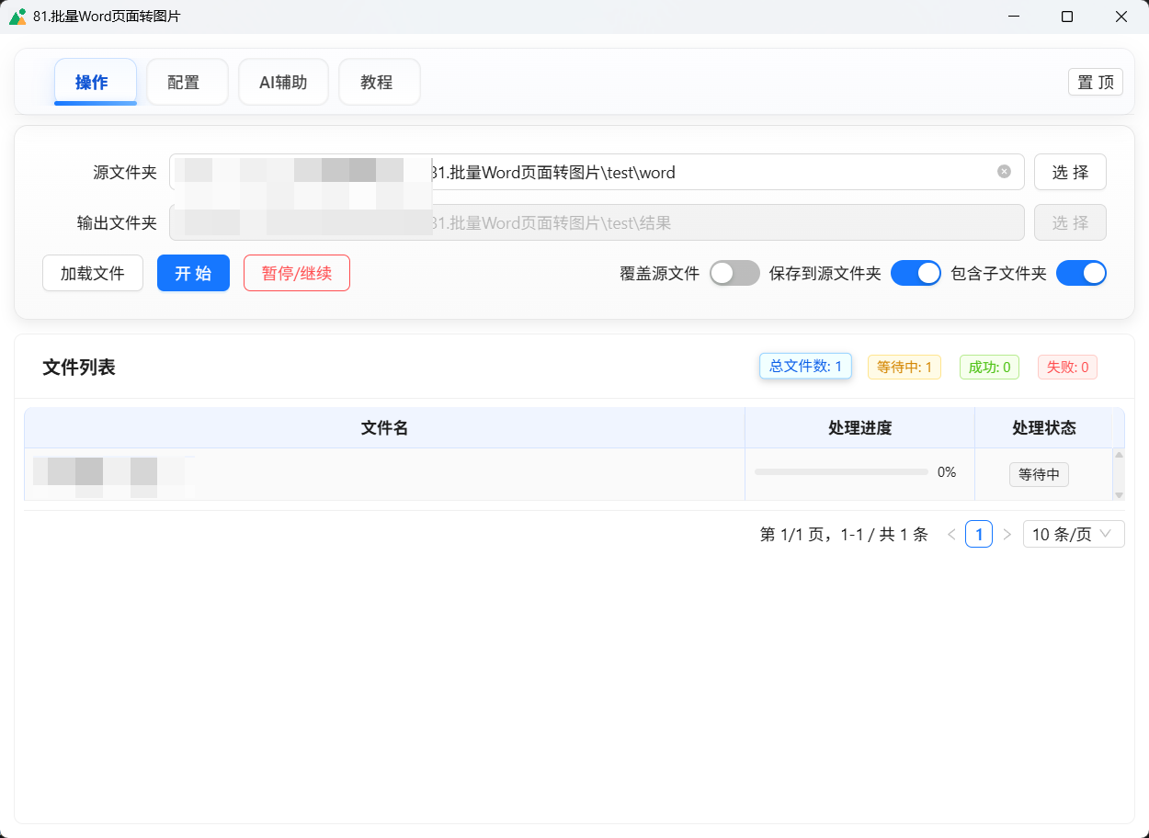Click the scrollbar down arrow in the file list
The image size is (1149, 838).
pyautogui.click(x=1119, y=494)
